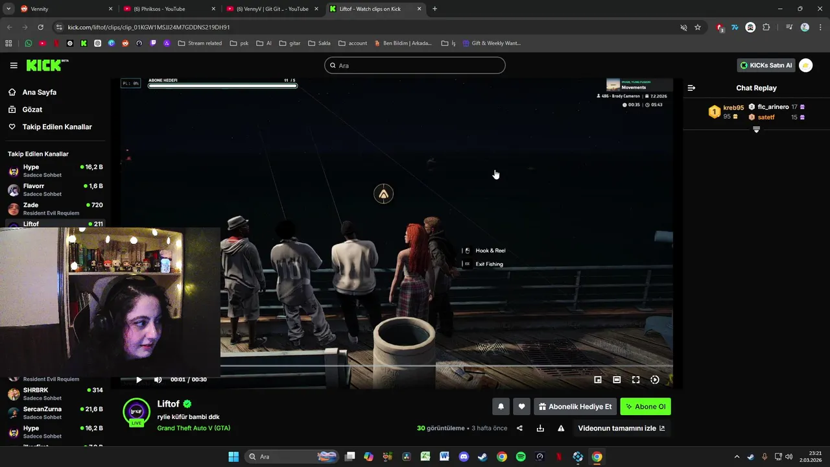Open Steam from the taskbar

pos(482,457)
